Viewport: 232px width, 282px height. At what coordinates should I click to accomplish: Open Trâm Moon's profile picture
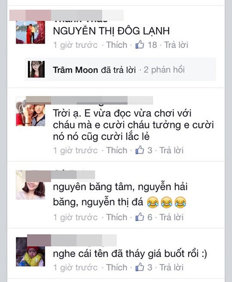pos(36,69)
